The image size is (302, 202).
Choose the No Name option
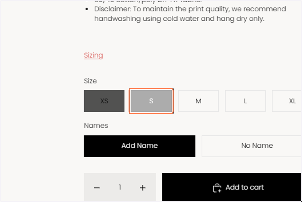(252, 146)
